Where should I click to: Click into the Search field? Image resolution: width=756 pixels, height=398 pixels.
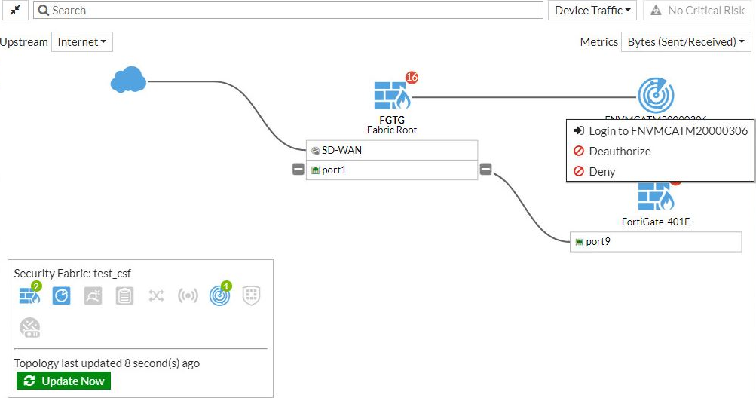coord(288,10)
